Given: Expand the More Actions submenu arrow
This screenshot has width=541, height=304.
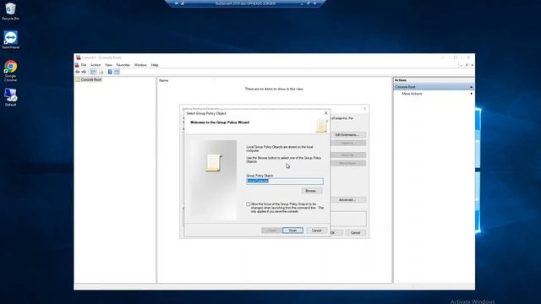Looking at the screenshot, I should pyautogui.click(x=472, y=94).
